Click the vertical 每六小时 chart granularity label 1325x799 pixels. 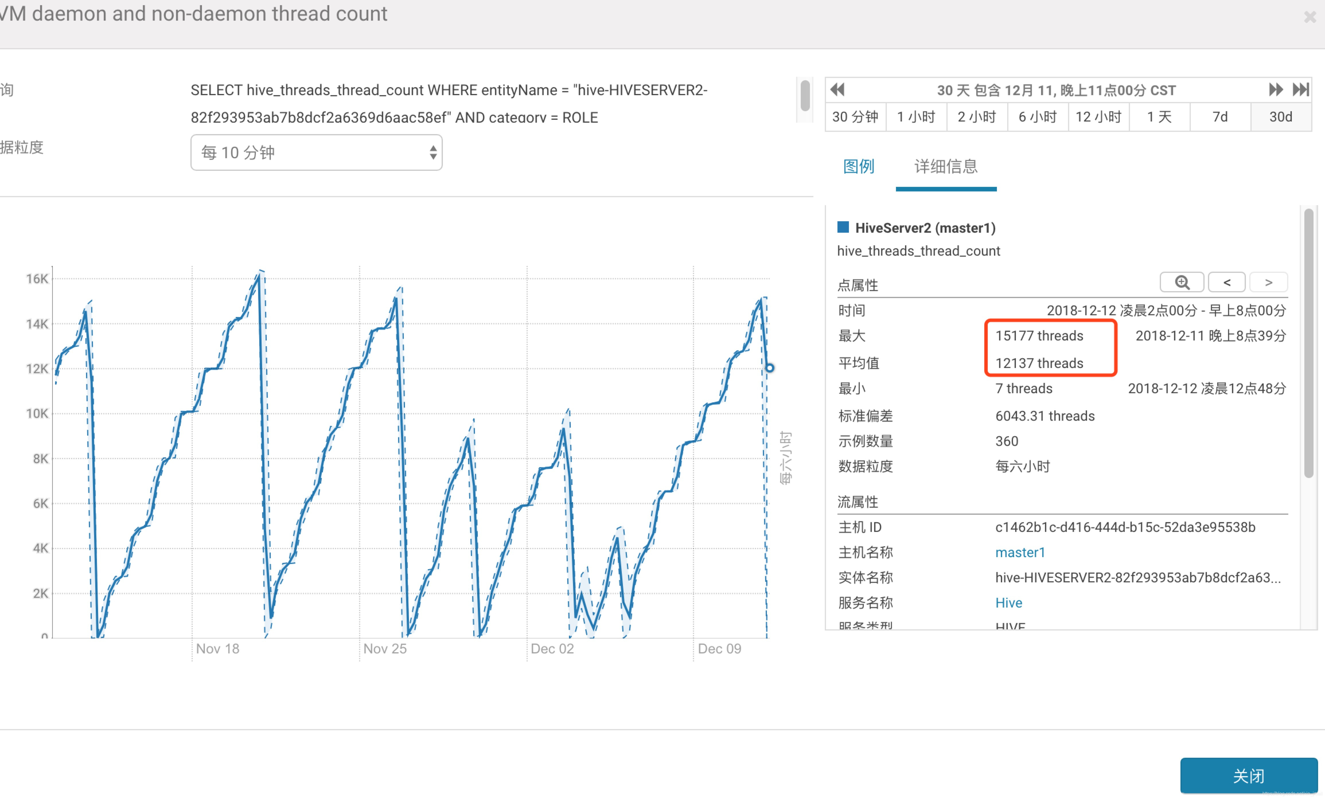786,458
